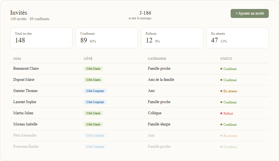Click Confirmé status for Beaumont Claire
The width and height of the screenshot is (279, 161).
pos(228,69)
